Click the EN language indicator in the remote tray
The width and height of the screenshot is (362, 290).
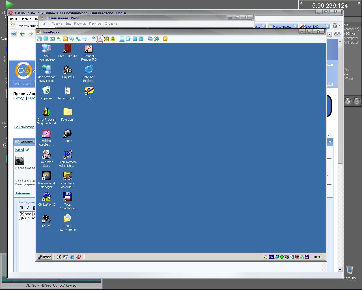[271, 257]
